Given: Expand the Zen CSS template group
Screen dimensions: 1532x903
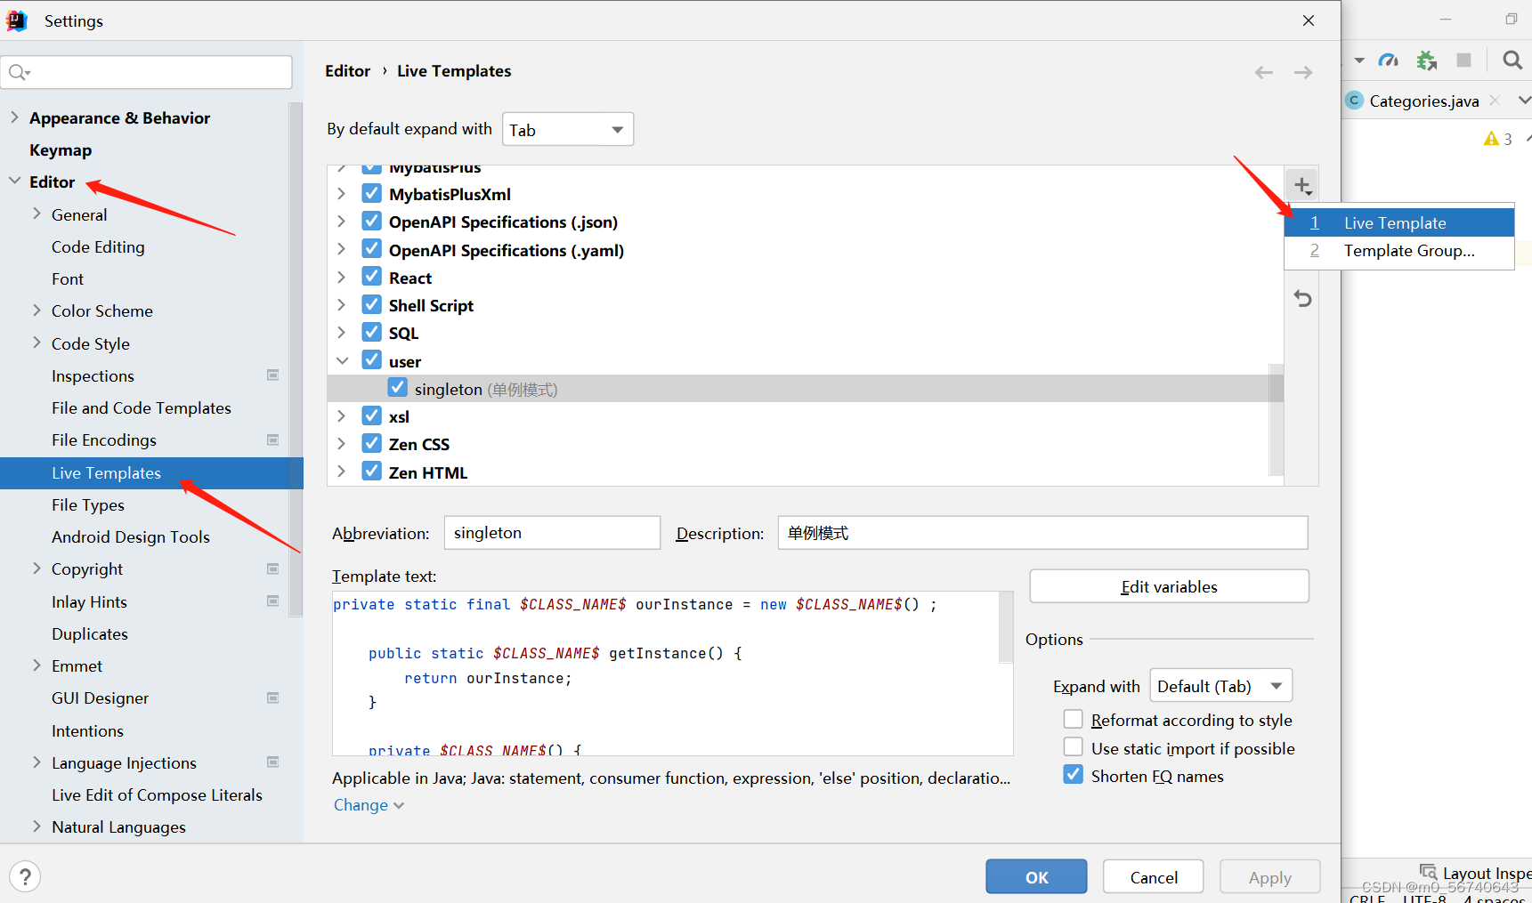Looking at the screenshot, I should point(342,444).
